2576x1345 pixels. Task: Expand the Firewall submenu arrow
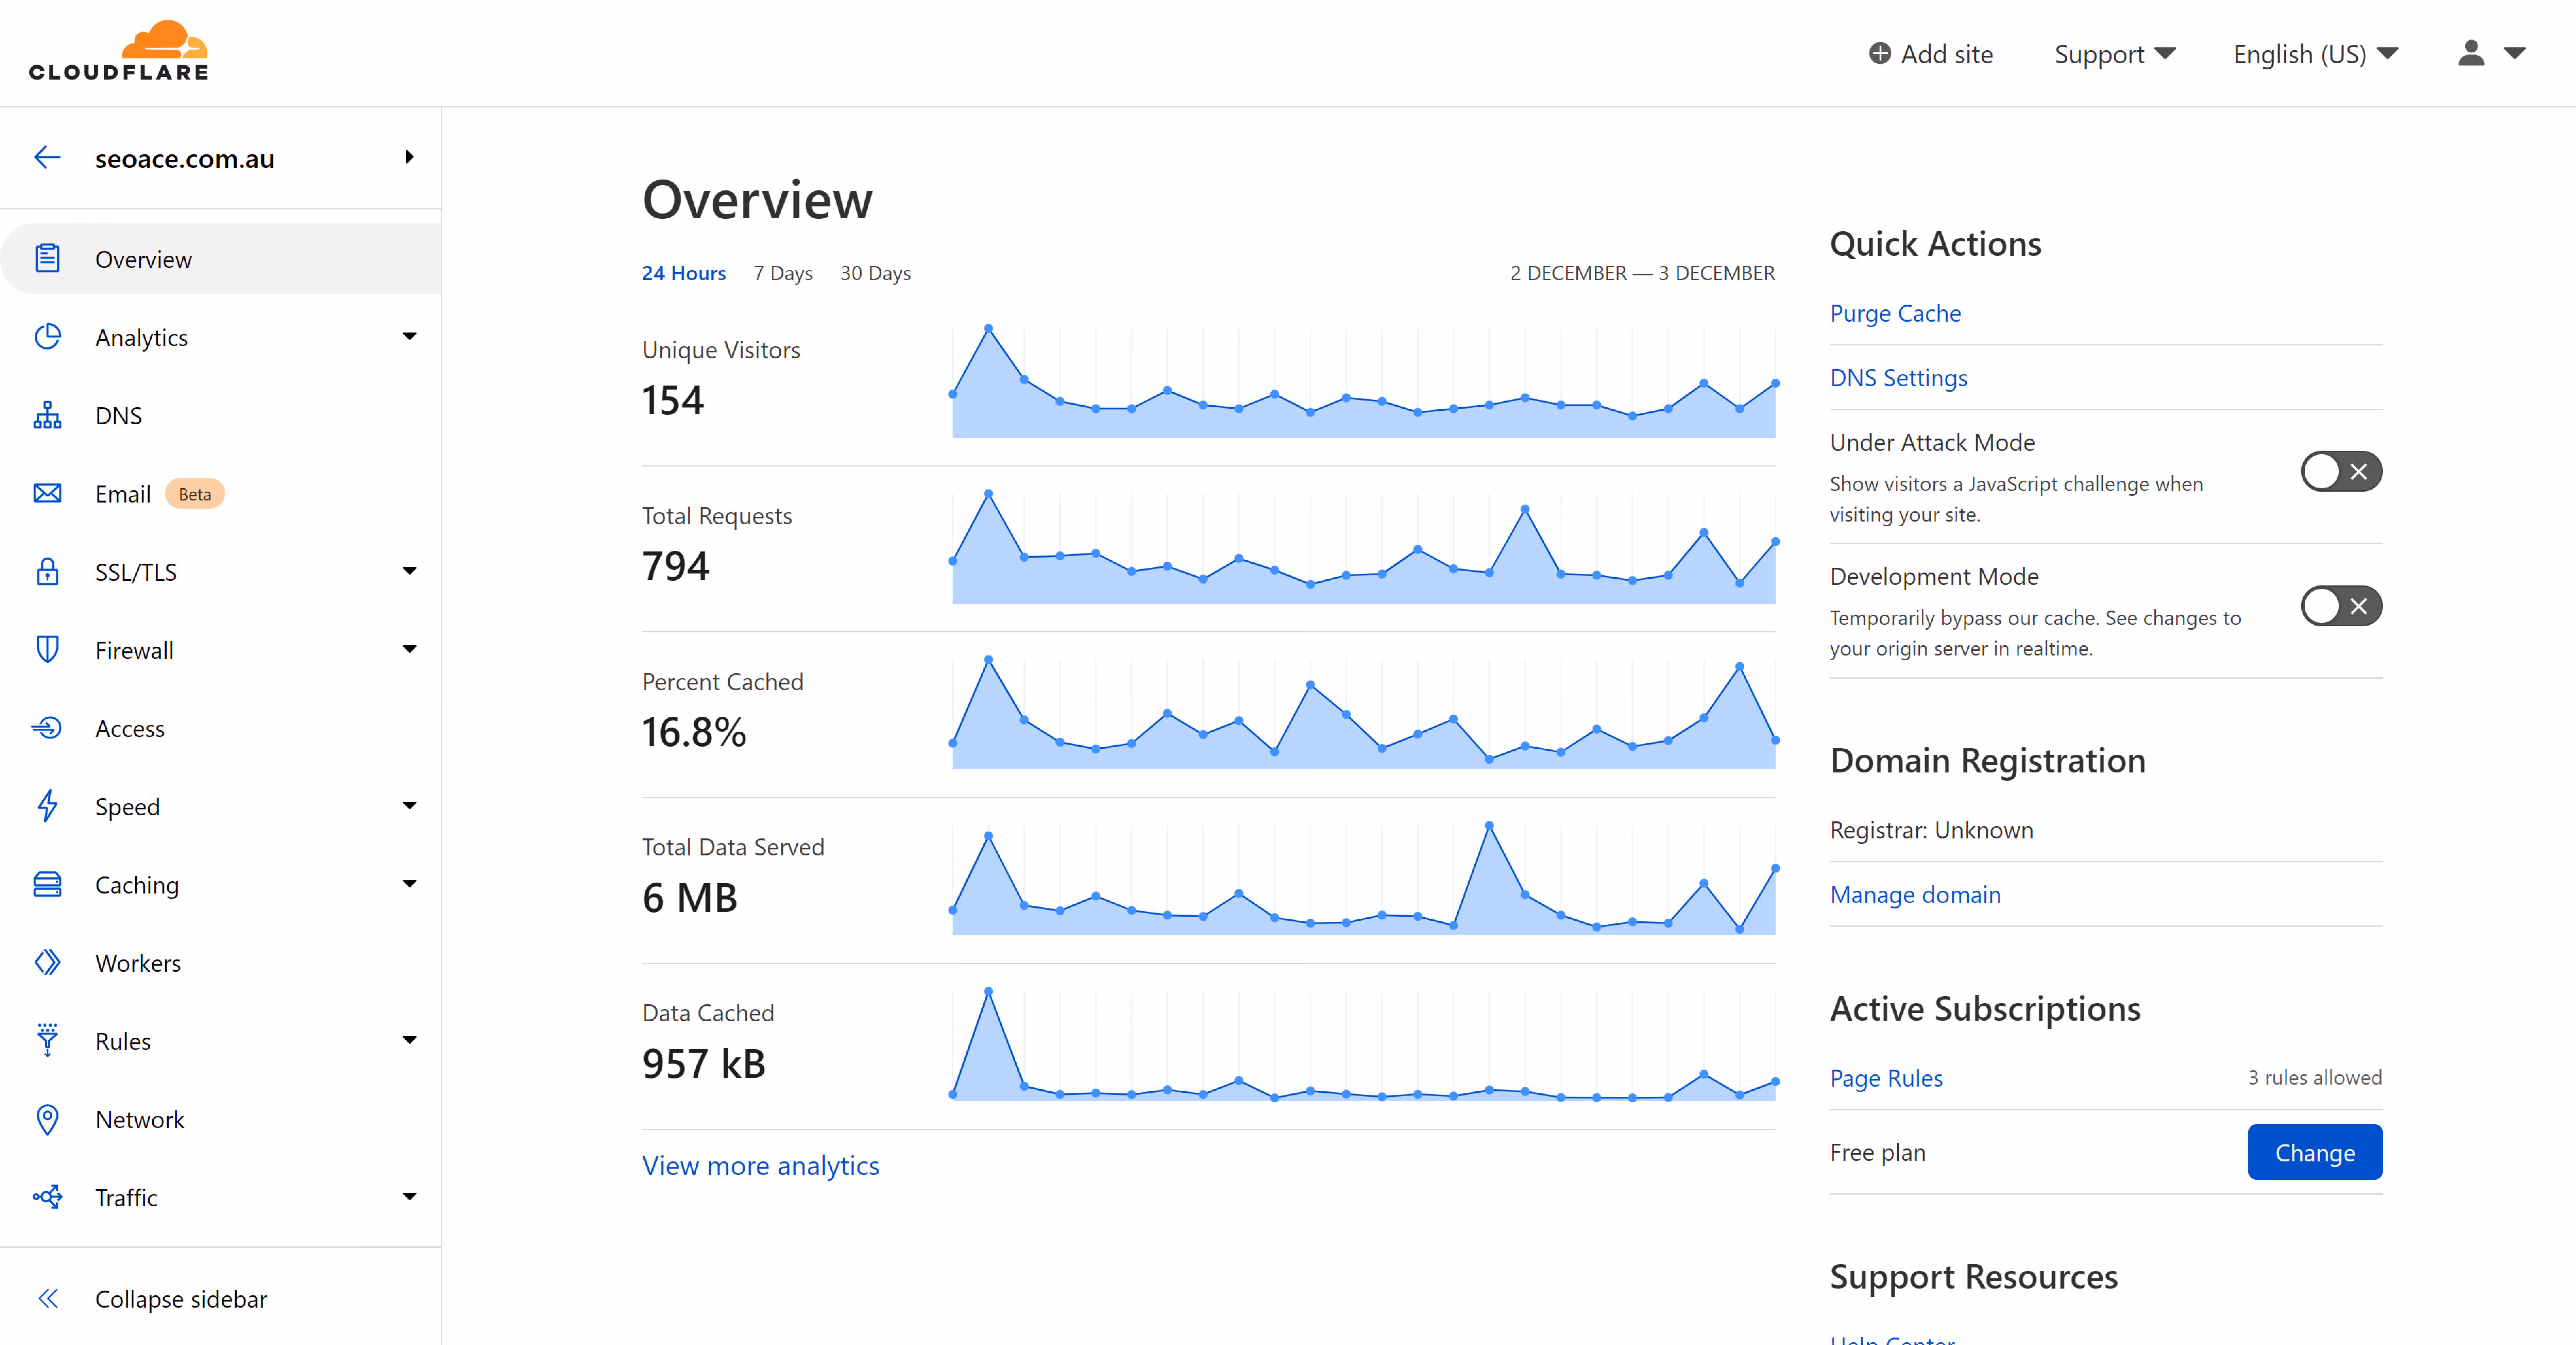tap(409, 649)
